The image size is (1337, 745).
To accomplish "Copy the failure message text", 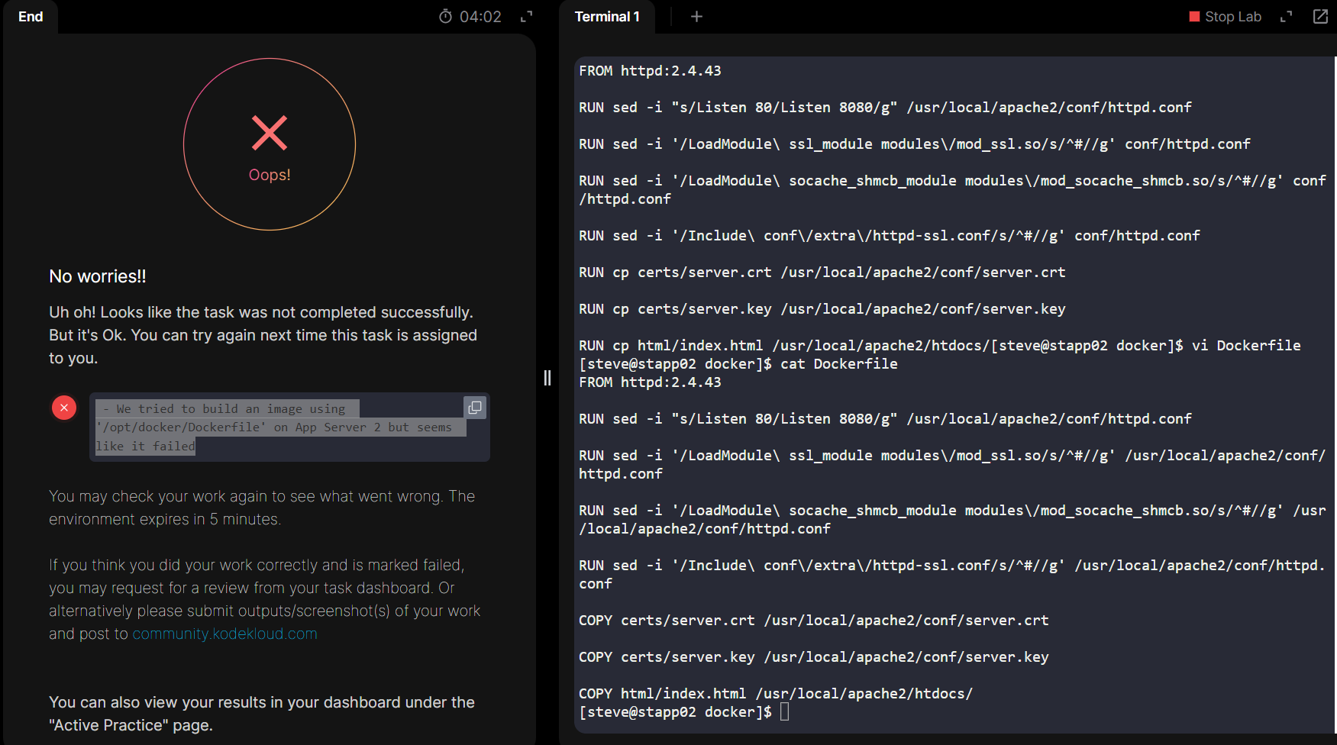I will coord(475,408).
